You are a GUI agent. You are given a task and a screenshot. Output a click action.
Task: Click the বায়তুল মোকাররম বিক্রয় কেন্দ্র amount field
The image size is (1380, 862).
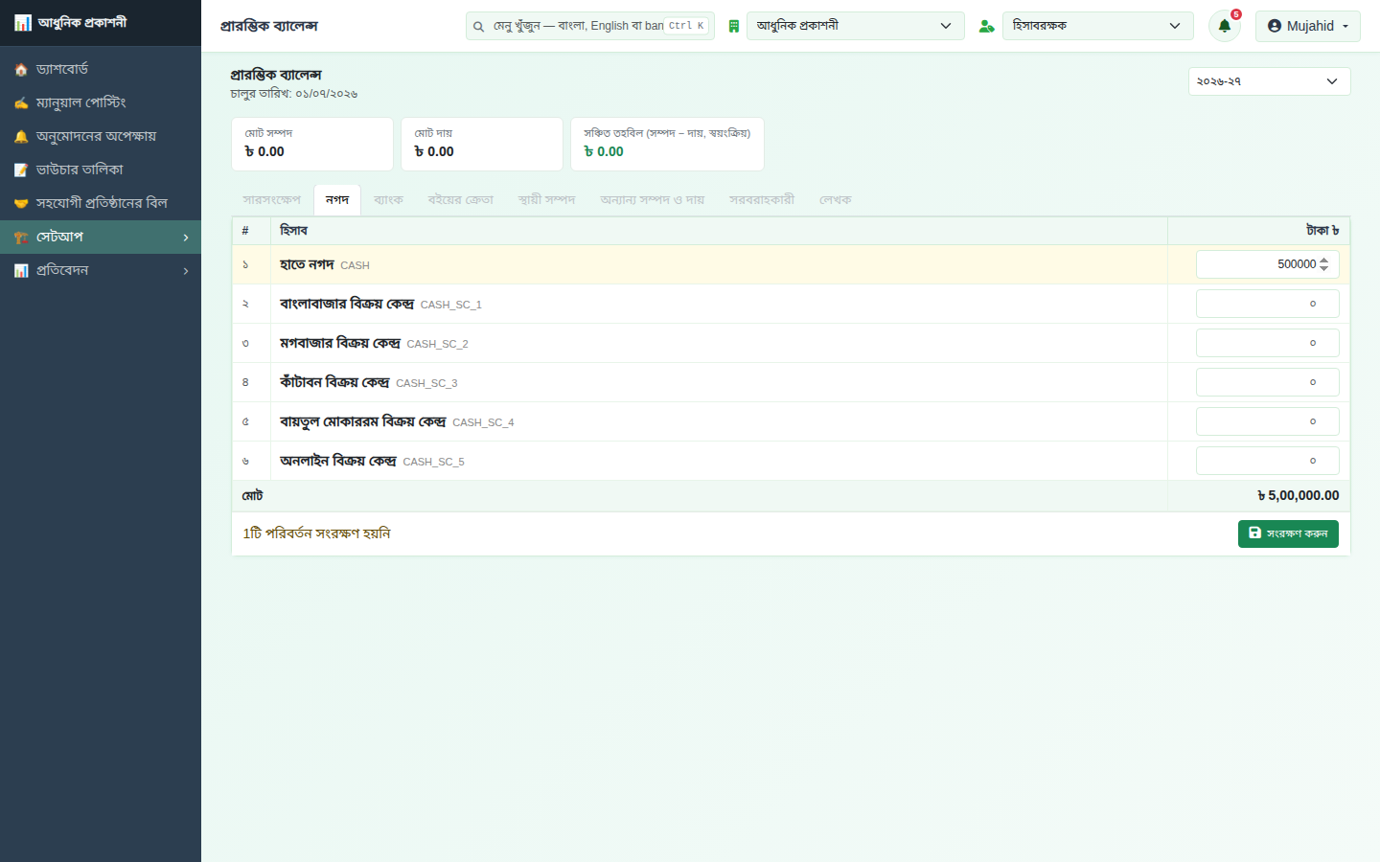[x=1268, y=421]
